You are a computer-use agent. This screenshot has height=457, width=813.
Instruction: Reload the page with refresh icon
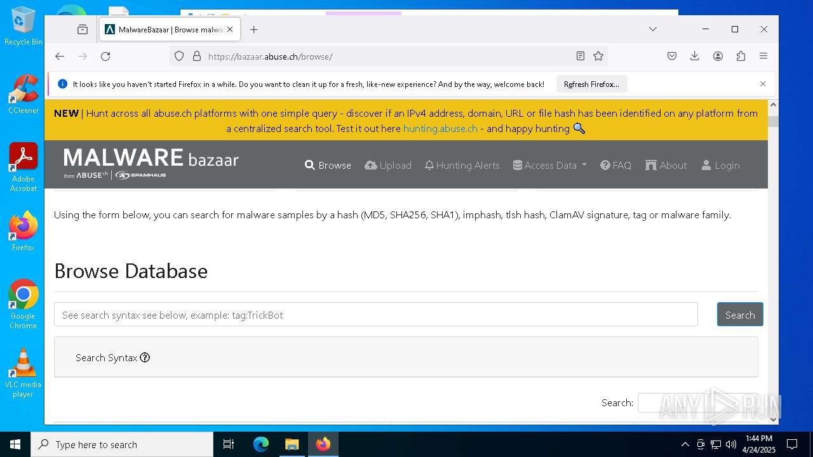105,56
